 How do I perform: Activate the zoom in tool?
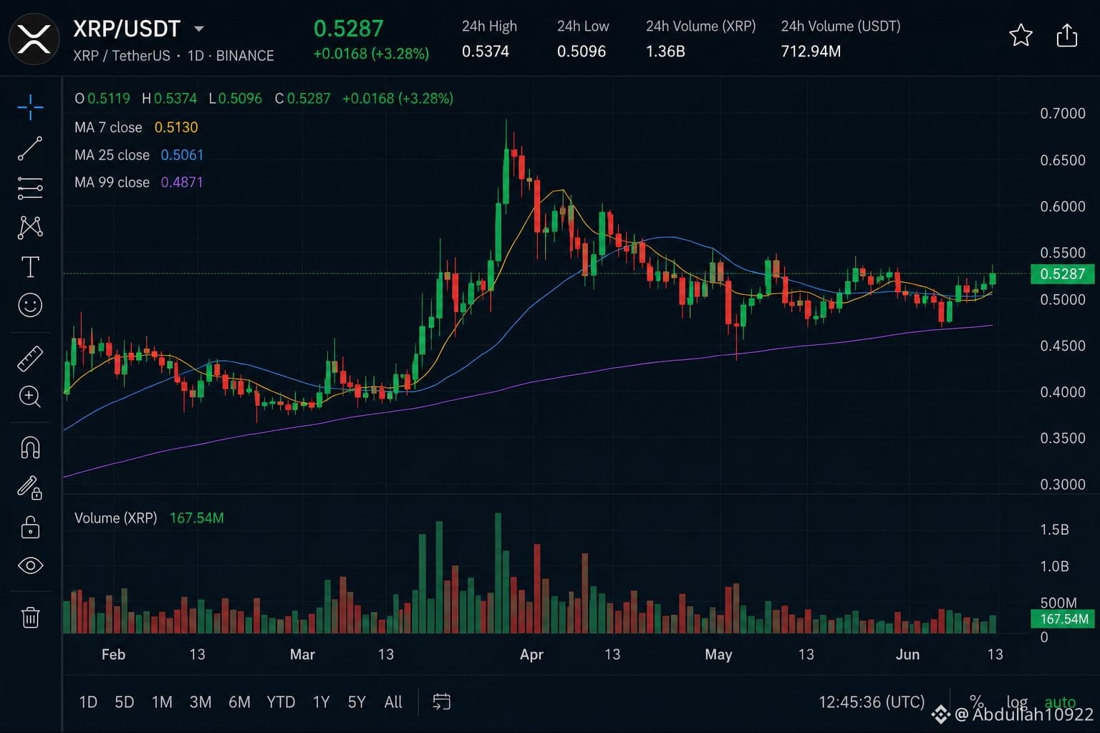[30, 397]
